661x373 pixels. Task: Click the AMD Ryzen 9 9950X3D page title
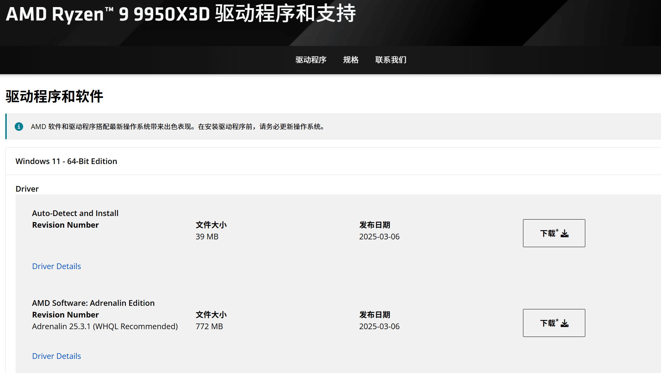pyautogui.click(x=179, y=14)
